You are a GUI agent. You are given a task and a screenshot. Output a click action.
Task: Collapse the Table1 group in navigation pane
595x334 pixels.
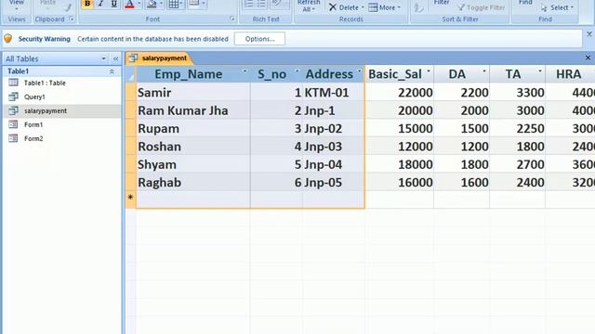tap(112, 71)
